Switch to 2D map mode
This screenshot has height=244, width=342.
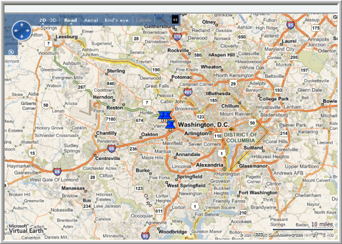[42, 20]
